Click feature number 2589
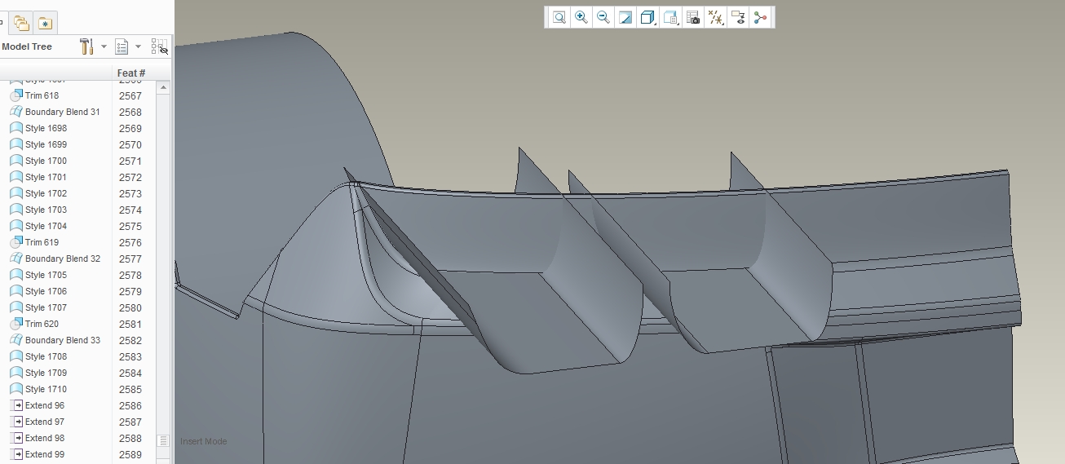1065x464 pixels. tap(130, 455)
